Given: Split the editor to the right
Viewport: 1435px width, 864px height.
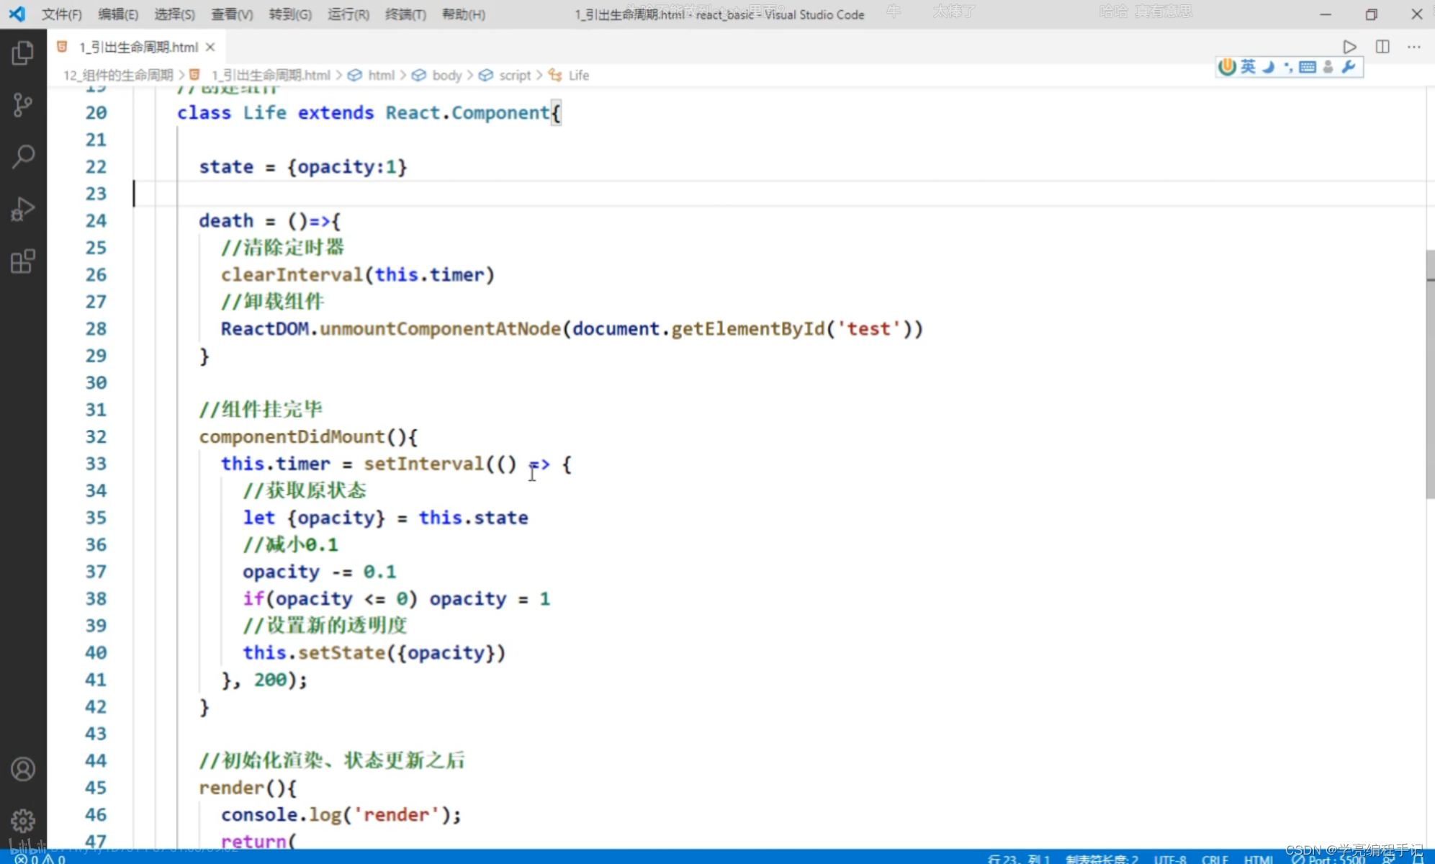Looking at the screenshot, I should (1382, 47).
